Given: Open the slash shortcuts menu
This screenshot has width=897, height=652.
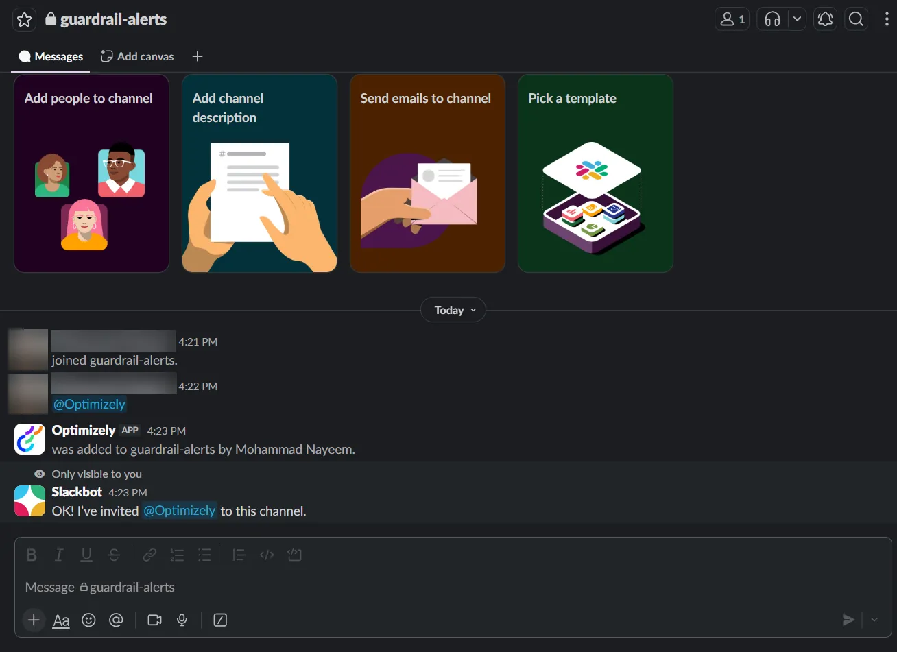Looking at the screenshot, I should click(220, 620).
